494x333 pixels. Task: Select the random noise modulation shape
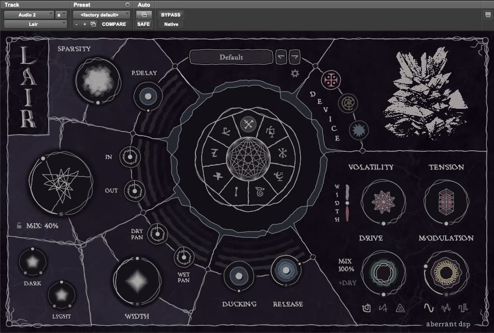coord(445,308)
